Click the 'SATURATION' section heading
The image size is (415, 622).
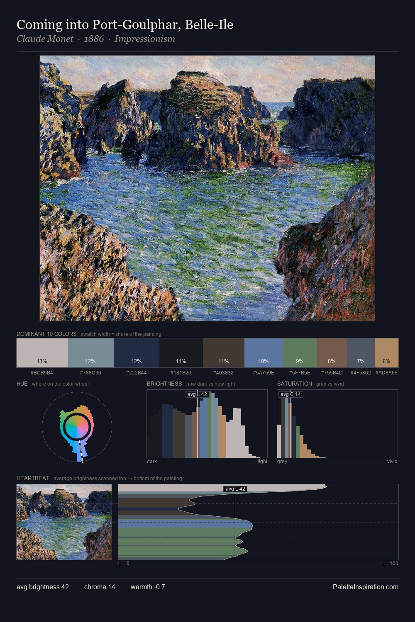tap(295, 384)
